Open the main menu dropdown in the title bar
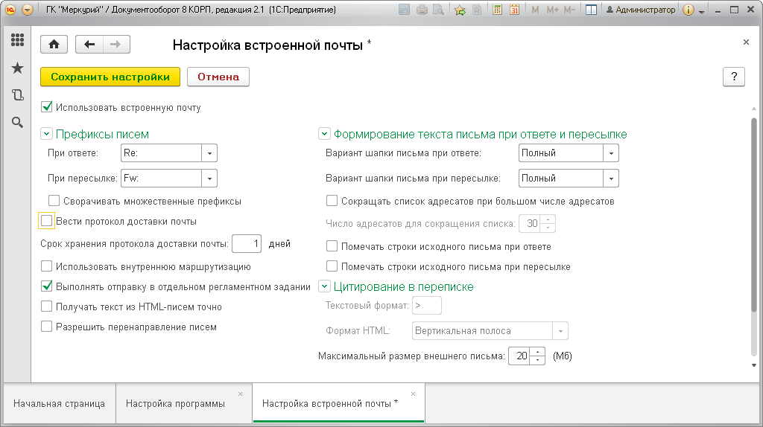This screenshot has height=427, width=763. tap(28, 10)
